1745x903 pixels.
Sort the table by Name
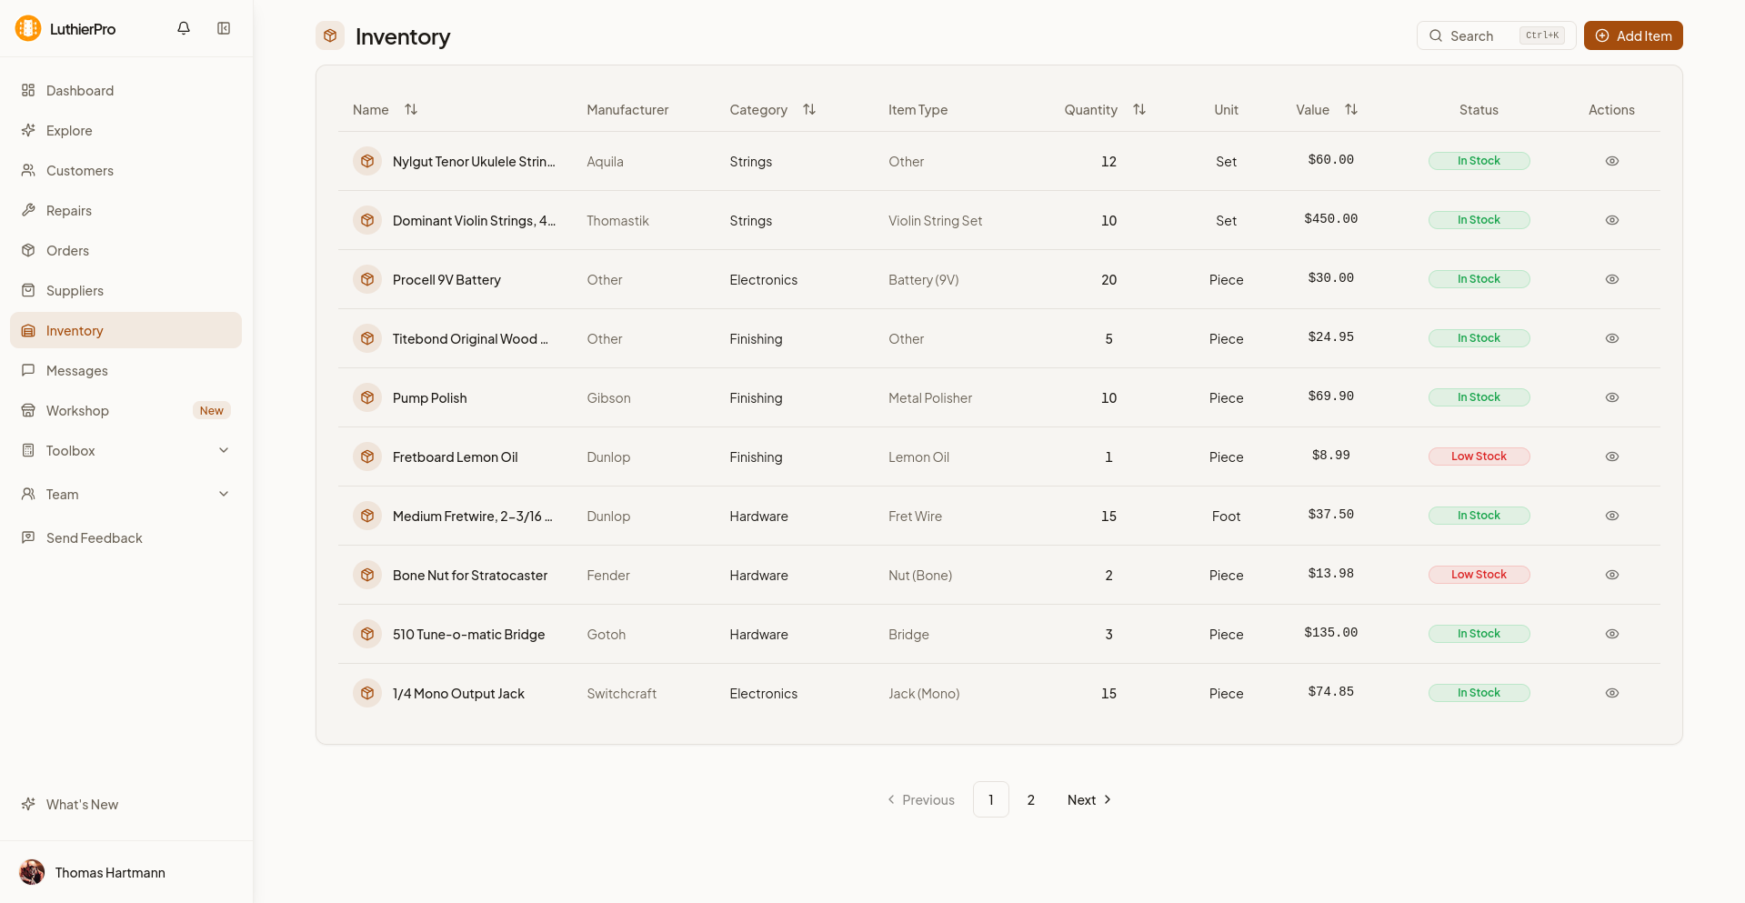tap(411, 109)
